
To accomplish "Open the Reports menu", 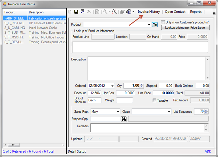I will (196, 12).
